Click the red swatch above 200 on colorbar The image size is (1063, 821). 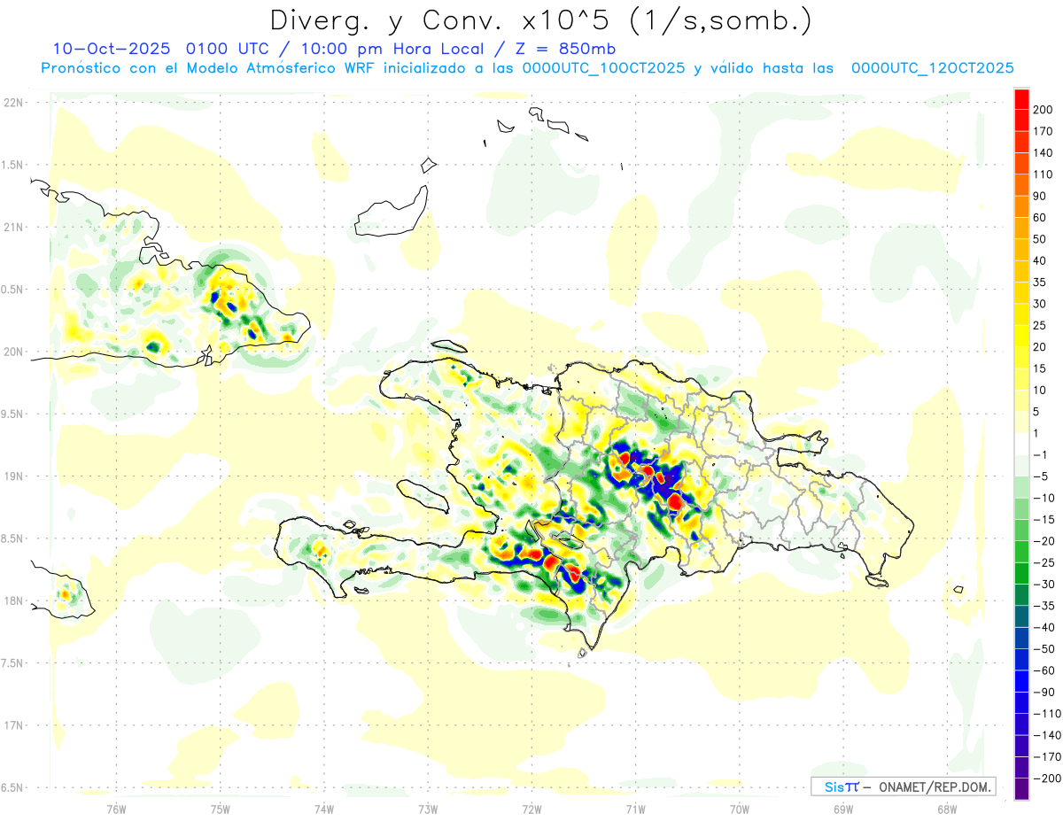click(x=1021, y=97)
